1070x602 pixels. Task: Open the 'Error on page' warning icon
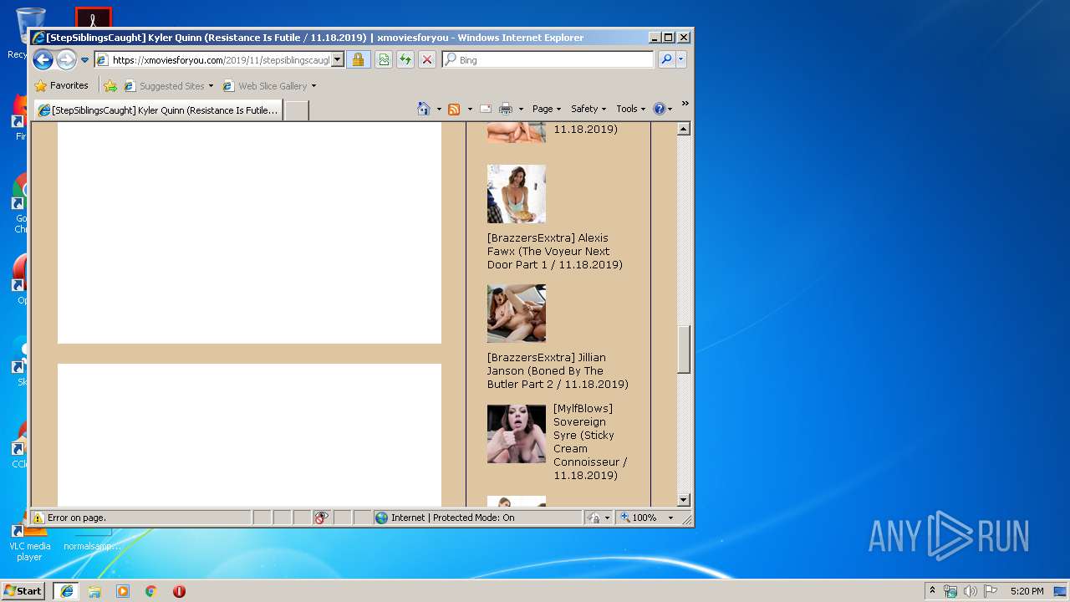click(38, 518)
